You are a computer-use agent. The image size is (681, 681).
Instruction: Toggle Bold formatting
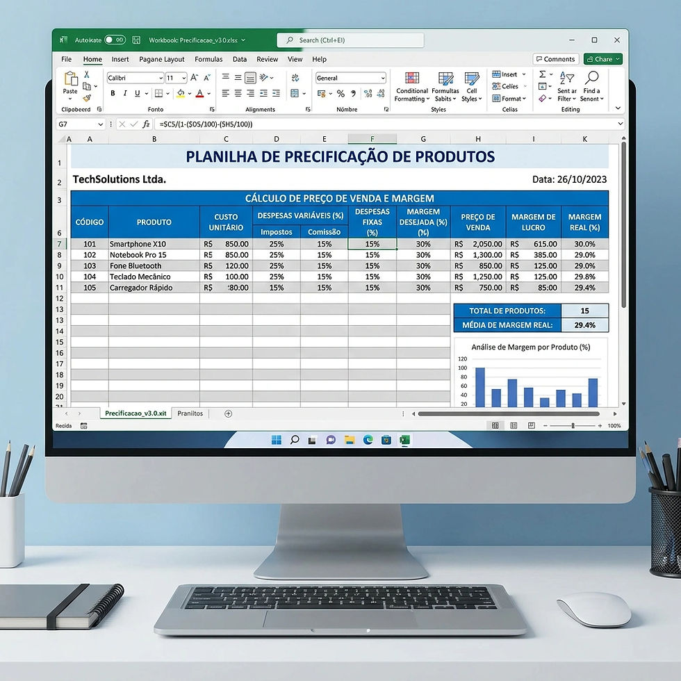click(x=113, y=93)
